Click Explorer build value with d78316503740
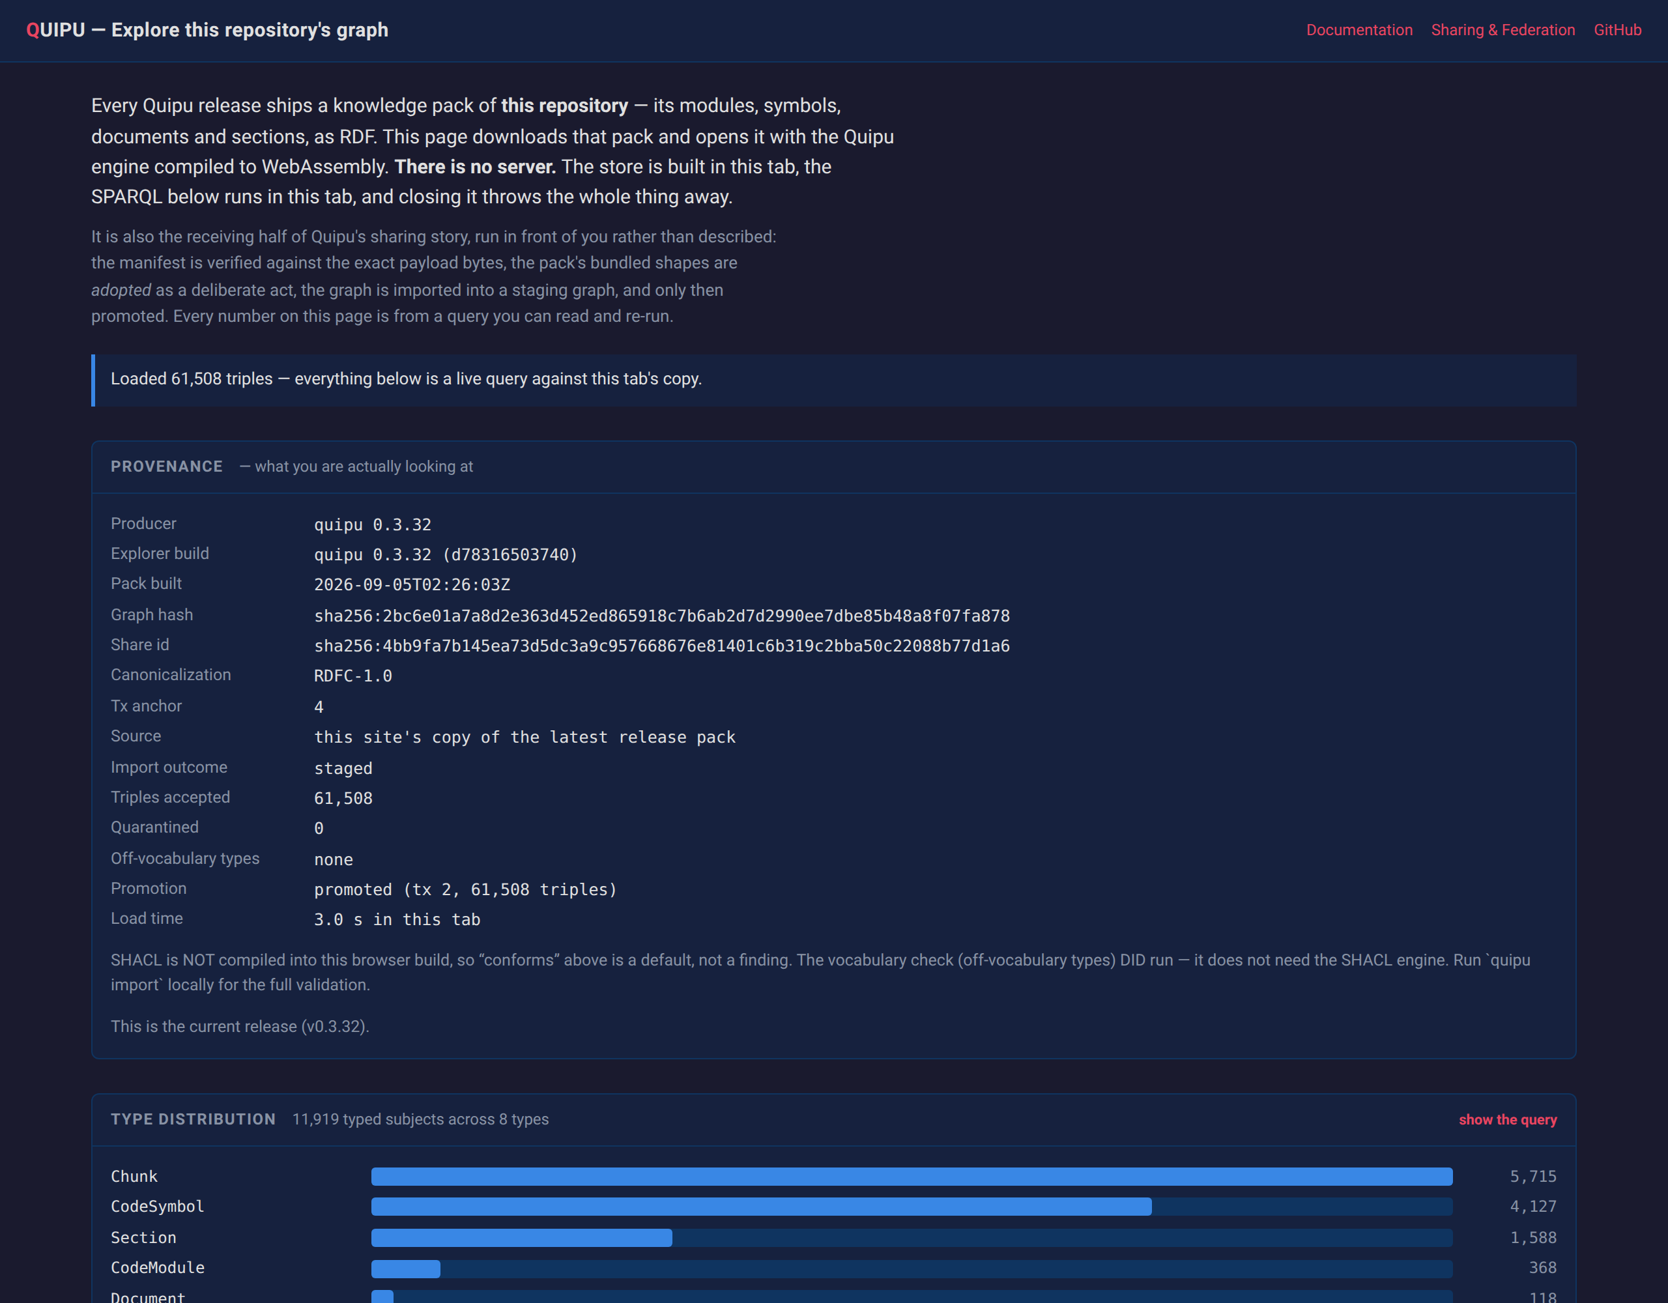1668x1303 pixels. click(445, 554)
